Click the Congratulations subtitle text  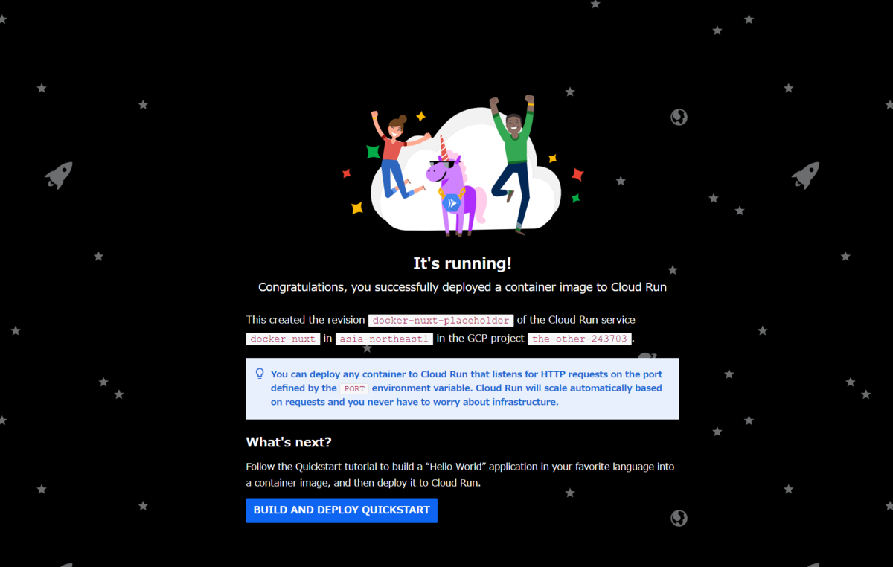pos(462,287)
